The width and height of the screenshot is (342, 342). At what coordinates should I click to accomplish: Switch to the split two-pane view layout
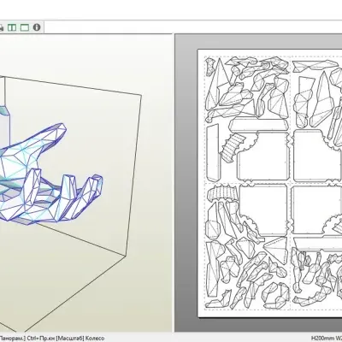[x=12, y=27]
